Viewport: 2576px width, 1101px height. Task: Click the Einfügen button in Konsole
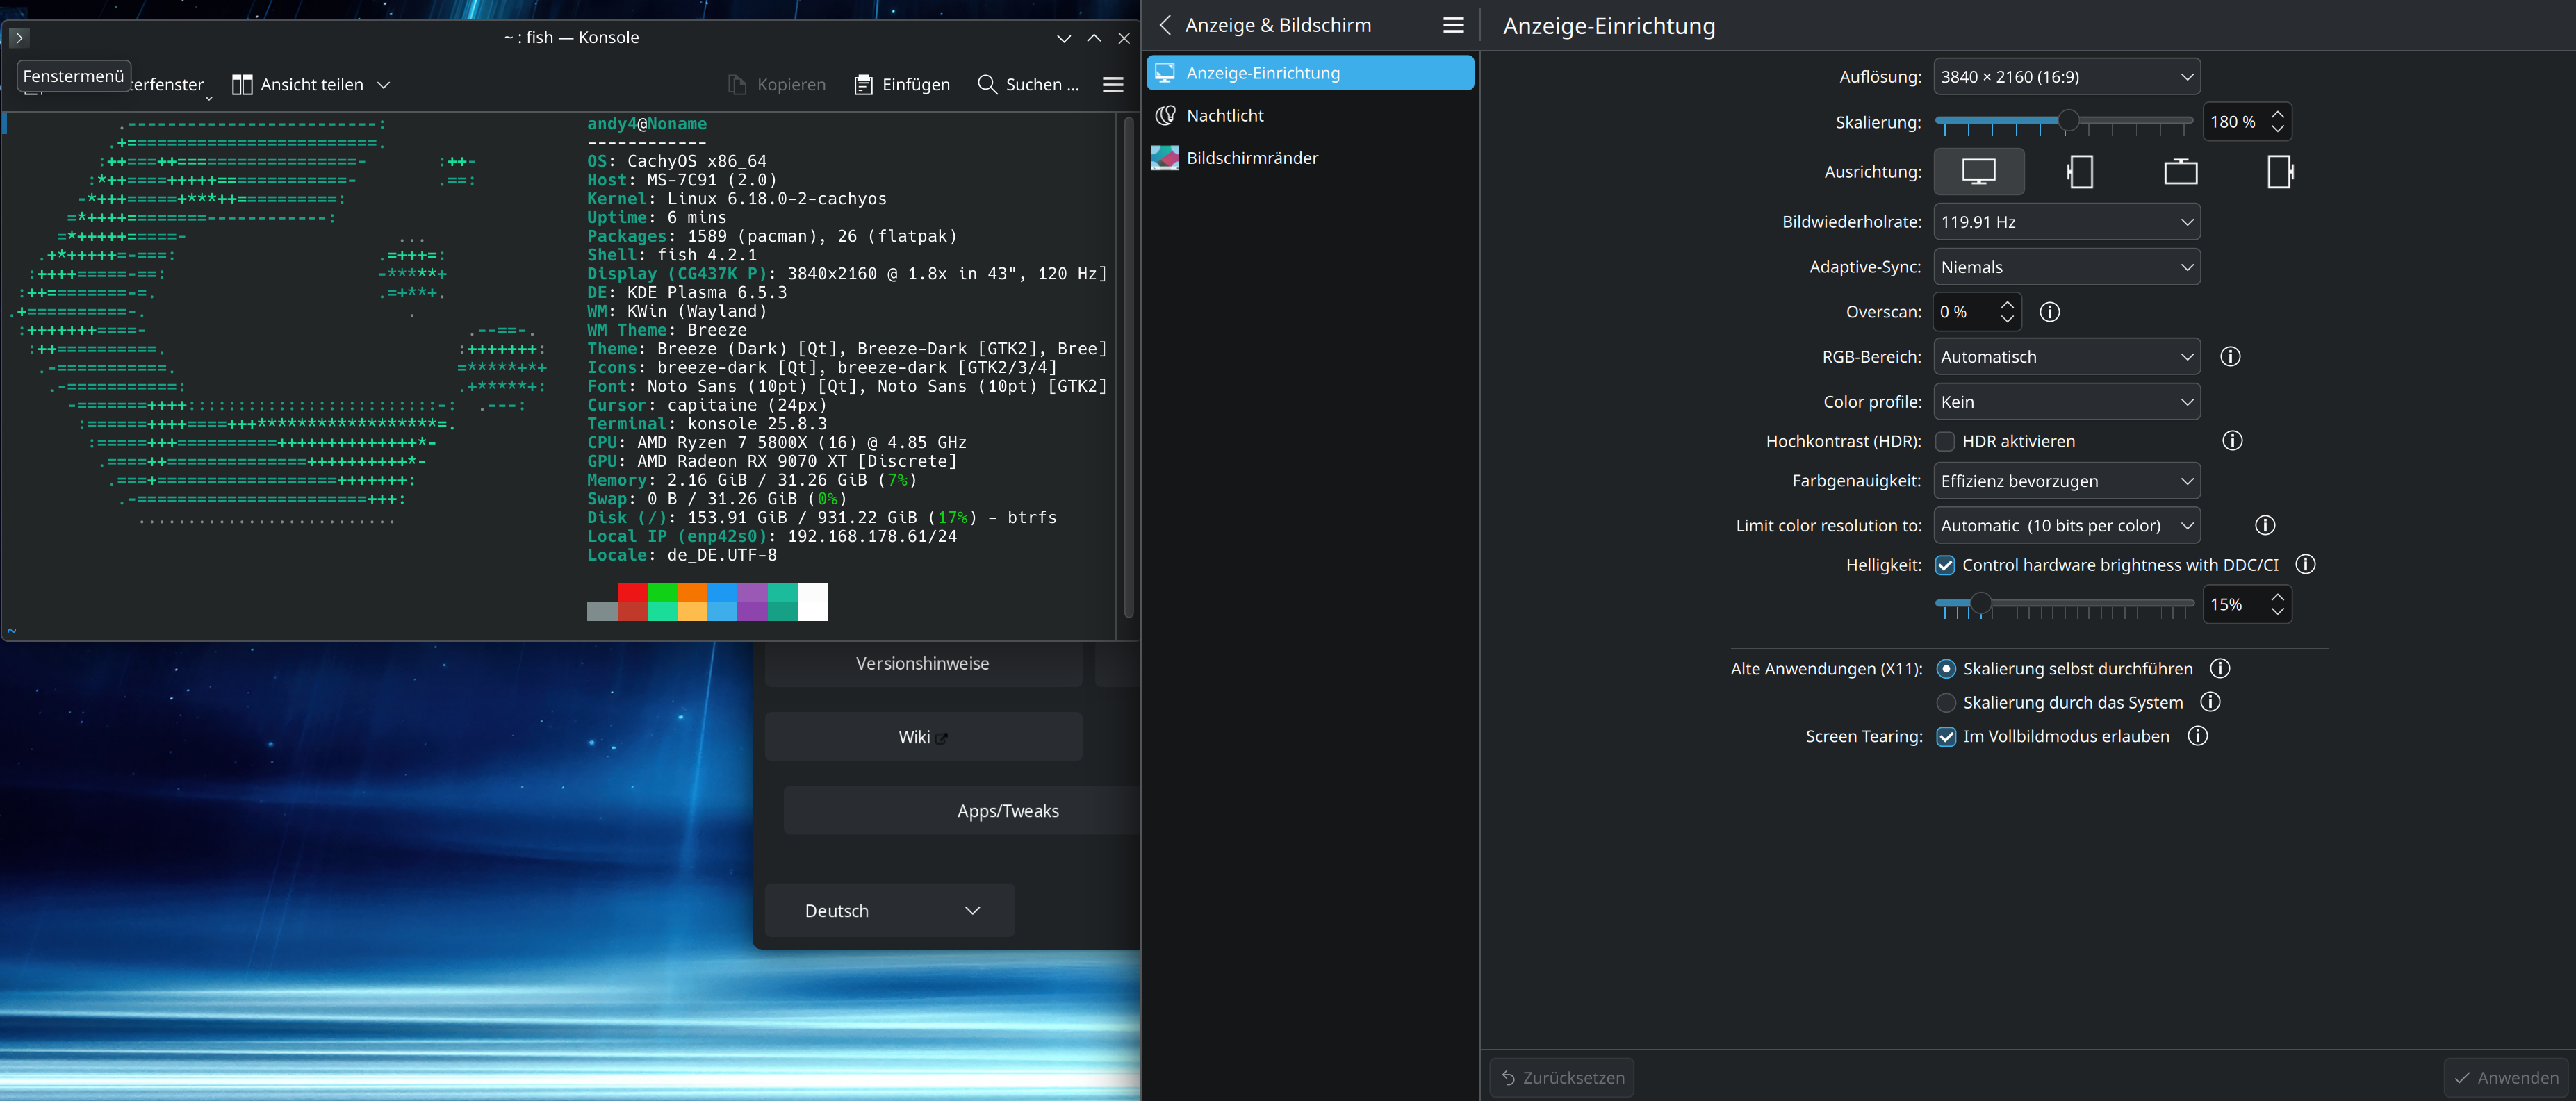point(903,85)
